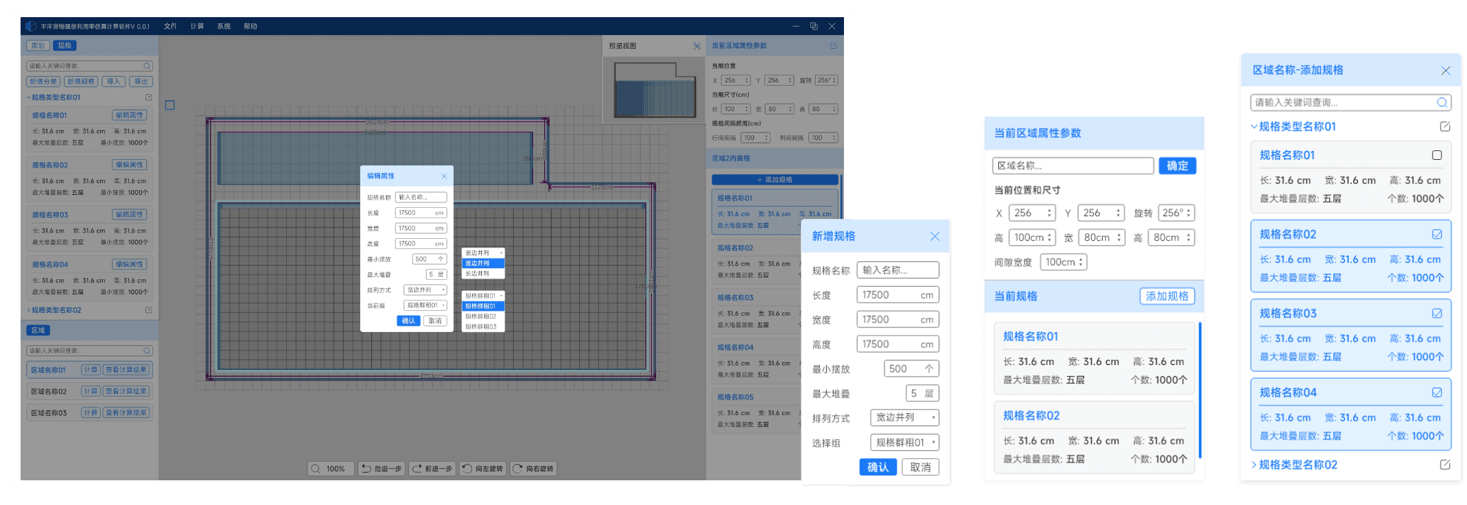Viewport: 1467px width, 505px height.
Task: Switch to the 规划 tab
Action: (38, 45)
